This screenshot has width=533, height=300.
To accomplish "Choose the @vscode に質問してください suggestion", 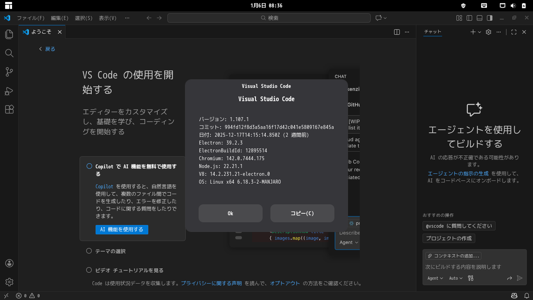I will point(459,226).
